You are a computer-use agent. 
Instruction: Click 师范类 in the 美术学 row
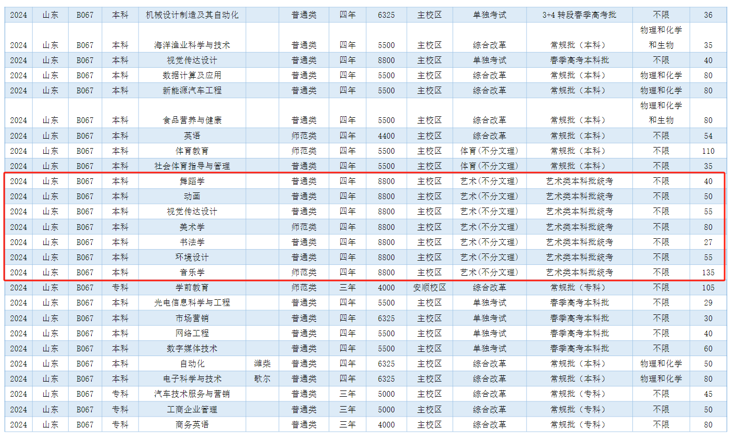point(304,227)
